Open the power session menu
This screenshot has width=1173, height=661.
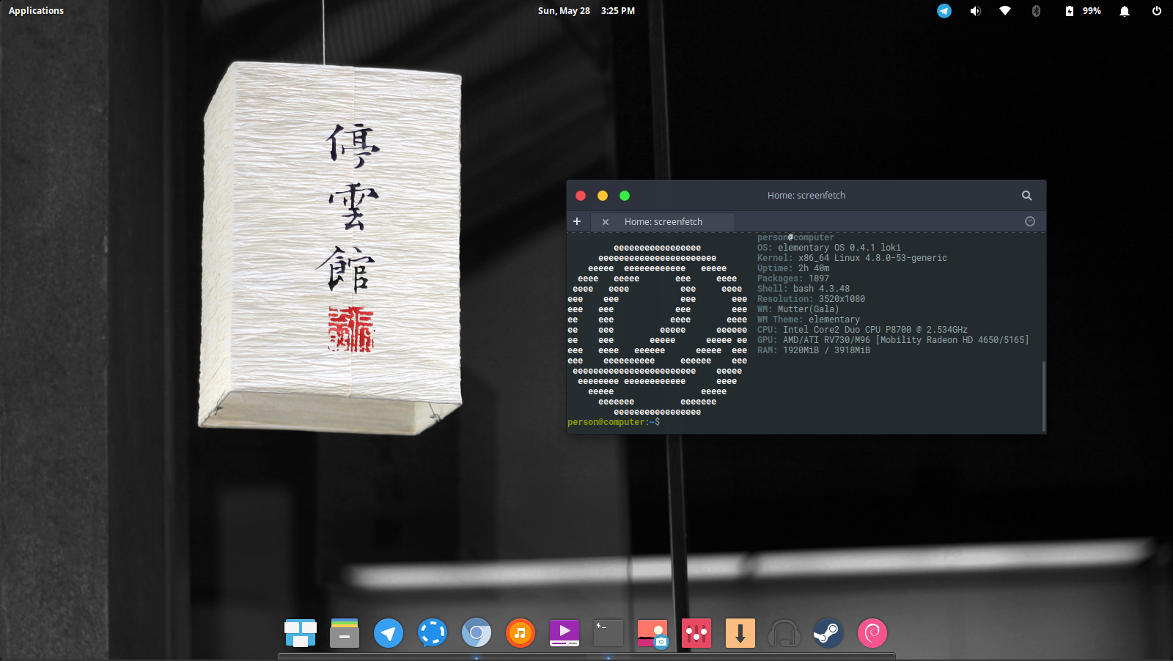1156,11
